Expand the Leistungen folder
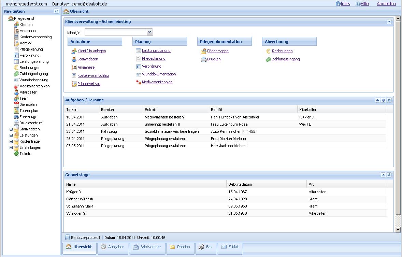The image size is (402, 257). pyautogui.click(x=11, y=135)
